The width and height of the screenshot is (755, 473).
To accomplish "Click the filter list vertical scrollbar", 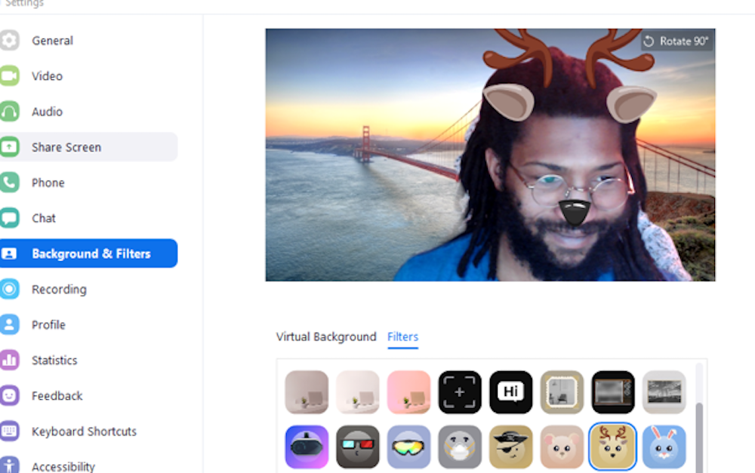I will click(x=699, y=438).
